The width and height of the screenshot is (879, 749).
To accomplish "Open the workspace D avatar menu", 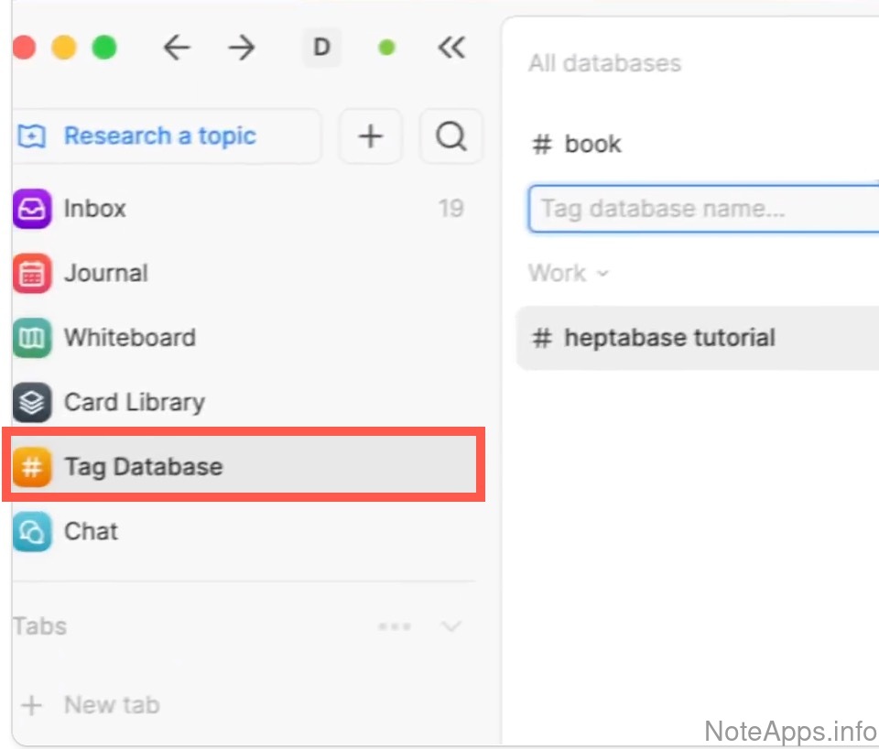I will (x=321, y=48).
